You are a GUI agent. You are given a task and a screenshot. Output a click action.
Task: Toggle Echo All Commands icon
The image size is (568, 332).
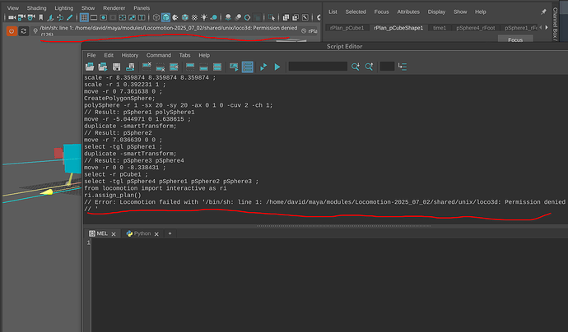[x=234, y=67]
